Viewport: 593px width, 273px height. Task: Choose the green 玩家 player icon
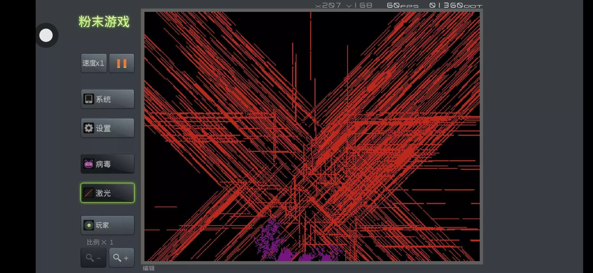(89, 225)
